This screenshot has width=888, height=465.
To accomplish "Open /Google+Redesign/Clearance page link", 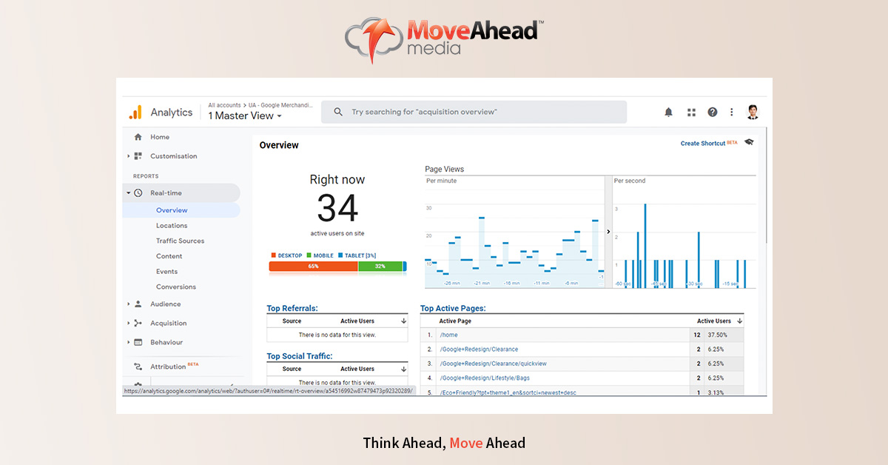I will pyautogui.click(x=479, y=349).
